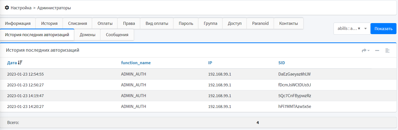The width and height of the screenshot is (398, 130).
Task: Open the Домены tab
Action: 87,35
